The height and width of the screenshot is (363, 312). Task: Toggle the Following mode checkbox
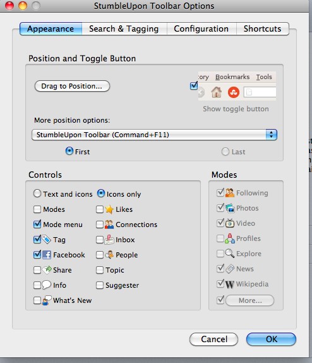pos(220,192)
